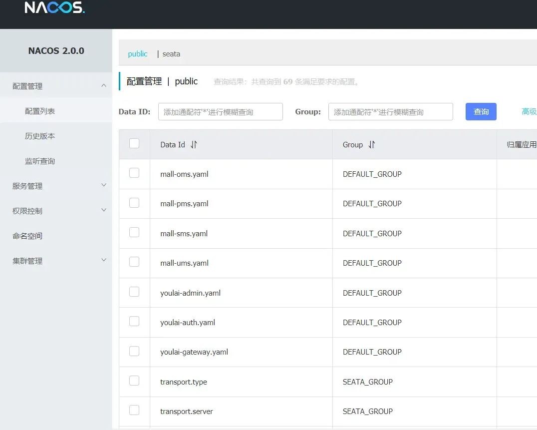Collapse the 配置管理 sidebar section

pos(56,85)
